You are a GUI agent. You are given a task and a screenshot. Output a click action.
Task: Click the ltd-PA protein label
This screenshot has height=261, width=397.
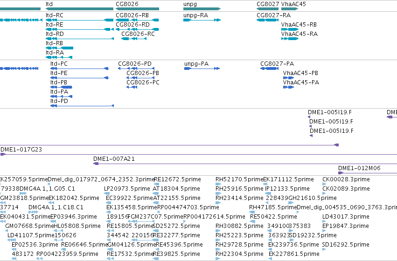[x=59, y=92]
